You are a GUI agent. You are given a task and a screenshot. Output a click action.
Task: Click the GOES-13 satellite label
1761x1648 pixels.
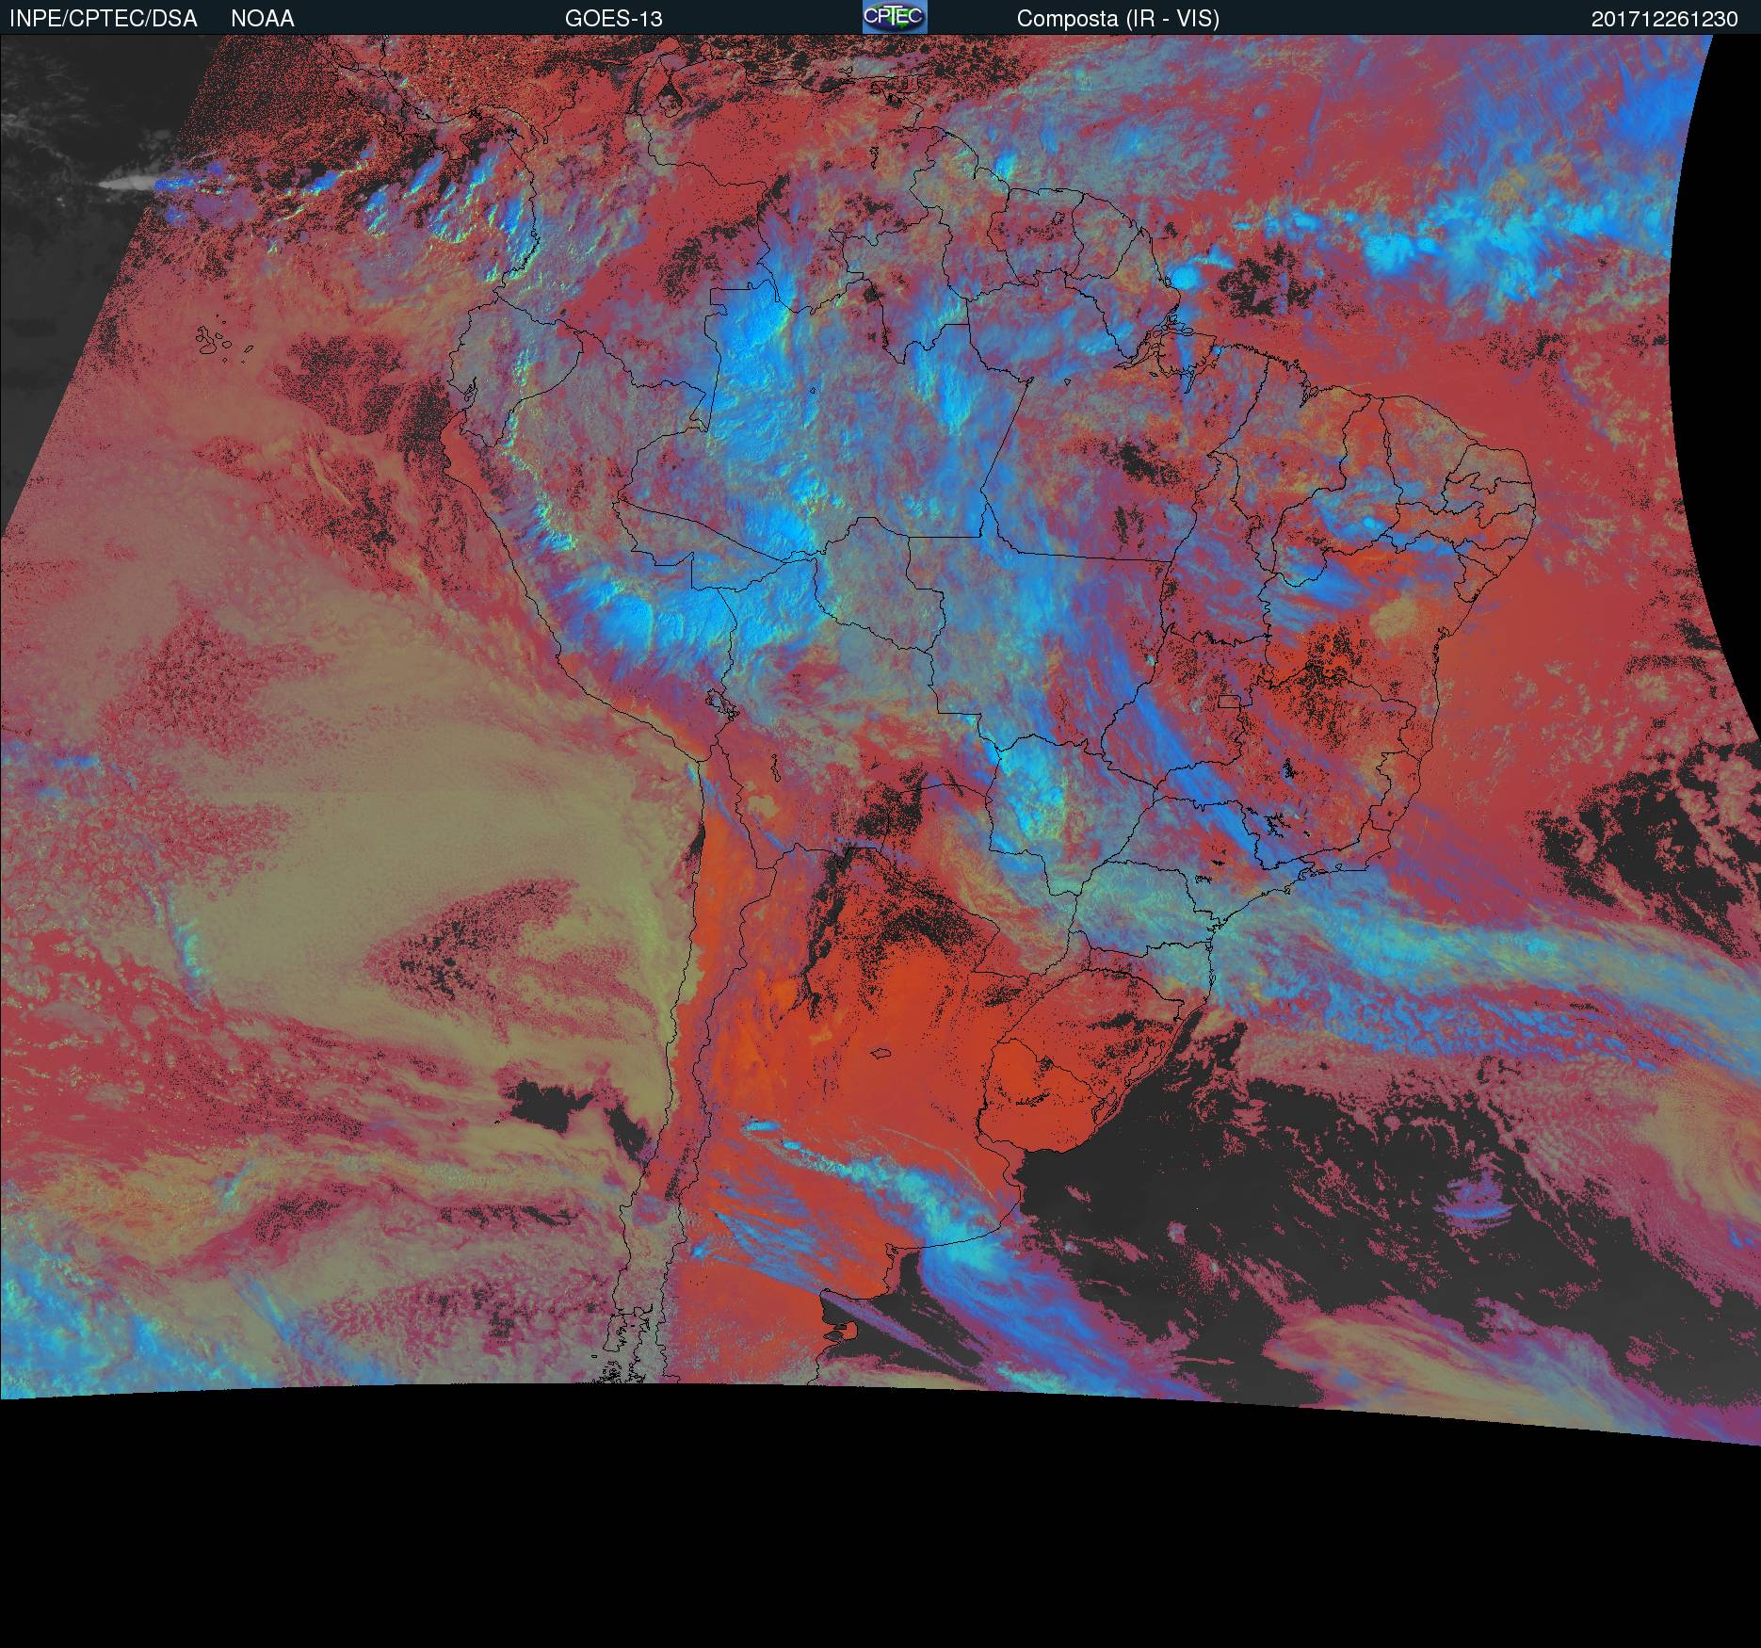[614, 19]
